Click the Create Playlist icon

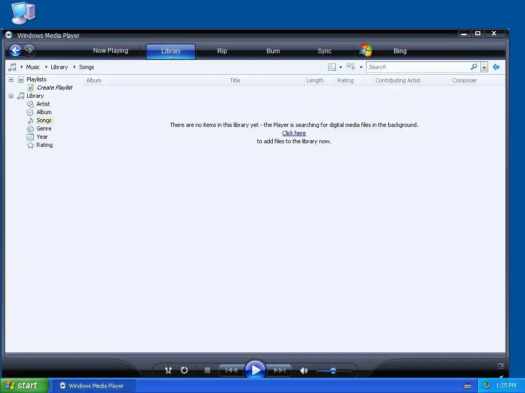coord(31,87)
